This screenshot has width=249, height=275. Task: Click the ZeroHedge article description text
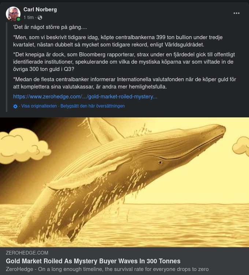click(107, 269)
